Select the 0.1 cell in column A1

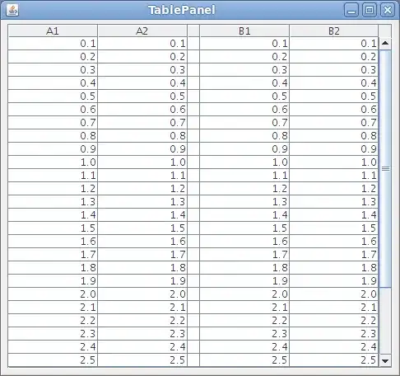point(53,44)
